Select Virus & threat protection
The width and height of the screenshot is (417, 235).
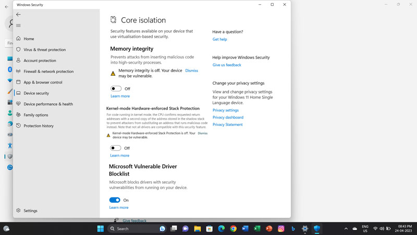tap(45, 50)
